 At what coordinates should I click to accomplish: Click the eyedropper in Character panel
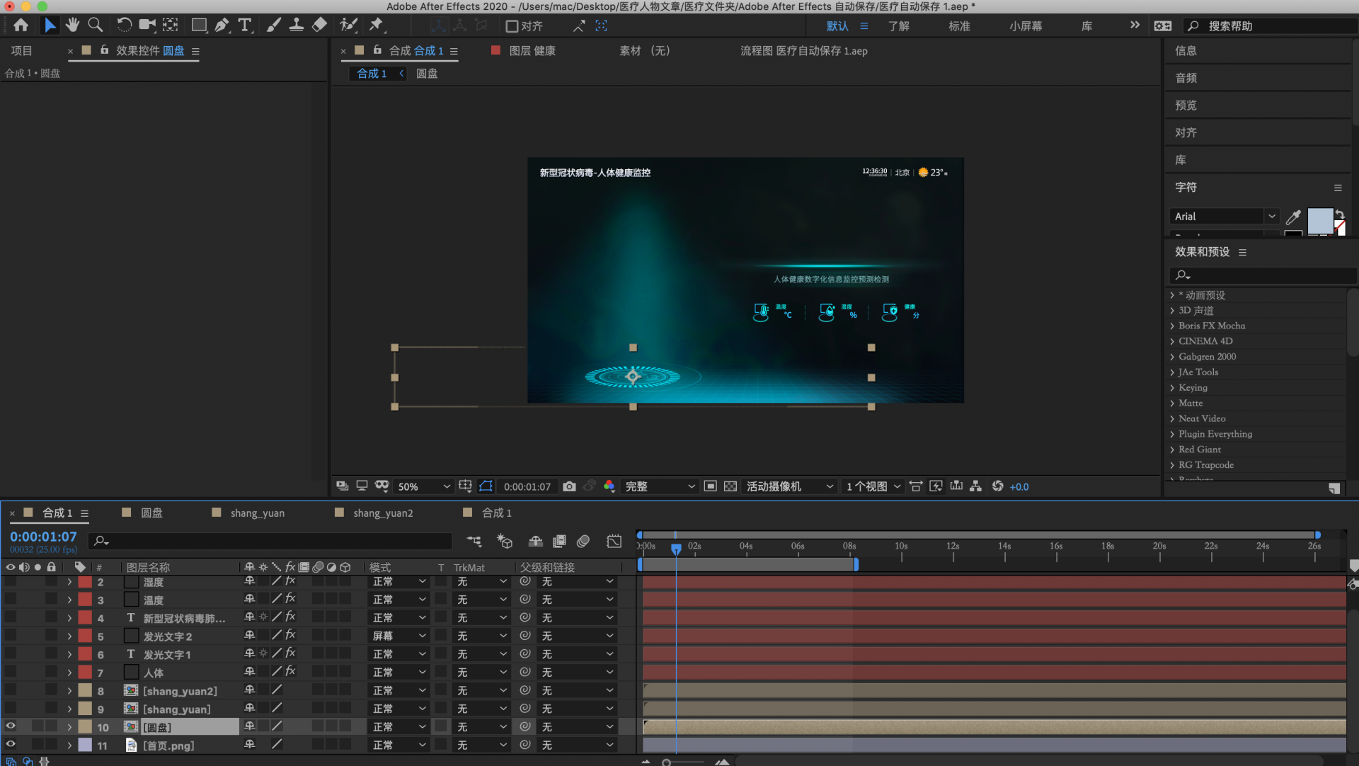[1293, 217]
